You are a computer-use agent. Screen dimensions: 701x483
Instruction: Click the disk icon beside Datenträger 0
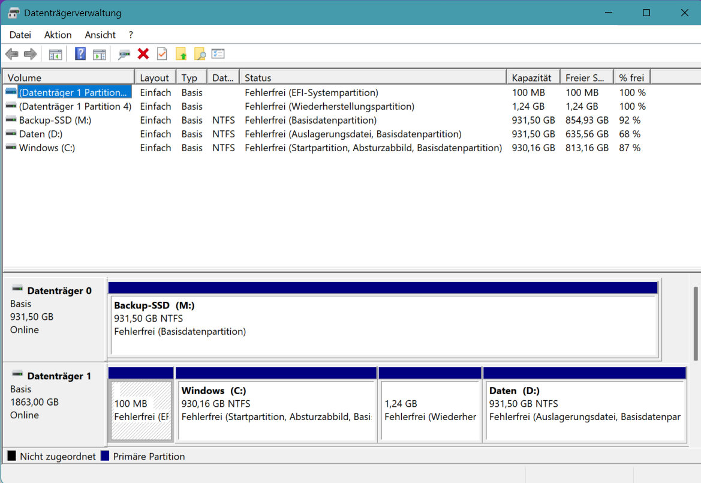click(x=17, y=289)
